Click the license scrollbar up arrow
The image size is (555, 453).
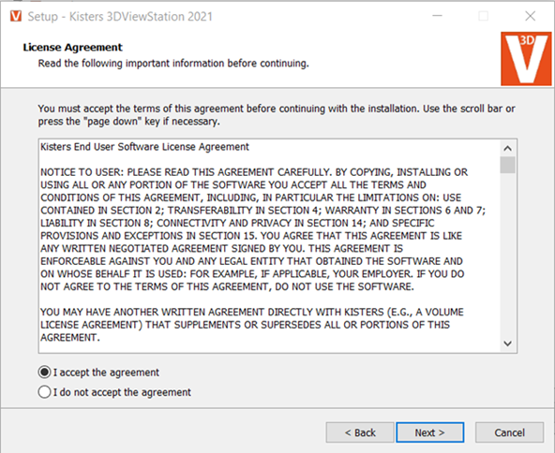[507, 148]
